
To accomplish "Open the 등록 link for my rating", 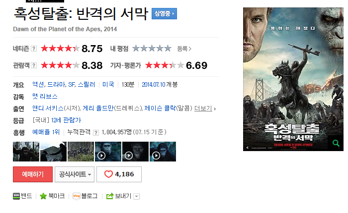I will [x=184, y=49].
